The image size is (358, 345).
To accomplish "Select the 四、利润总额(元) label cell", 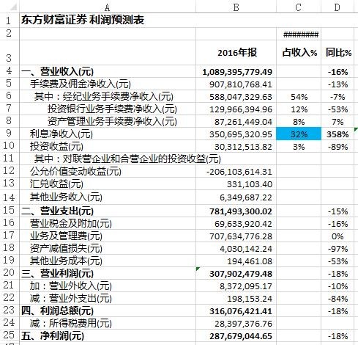I will pyautogui.click(x=108, y=310).
